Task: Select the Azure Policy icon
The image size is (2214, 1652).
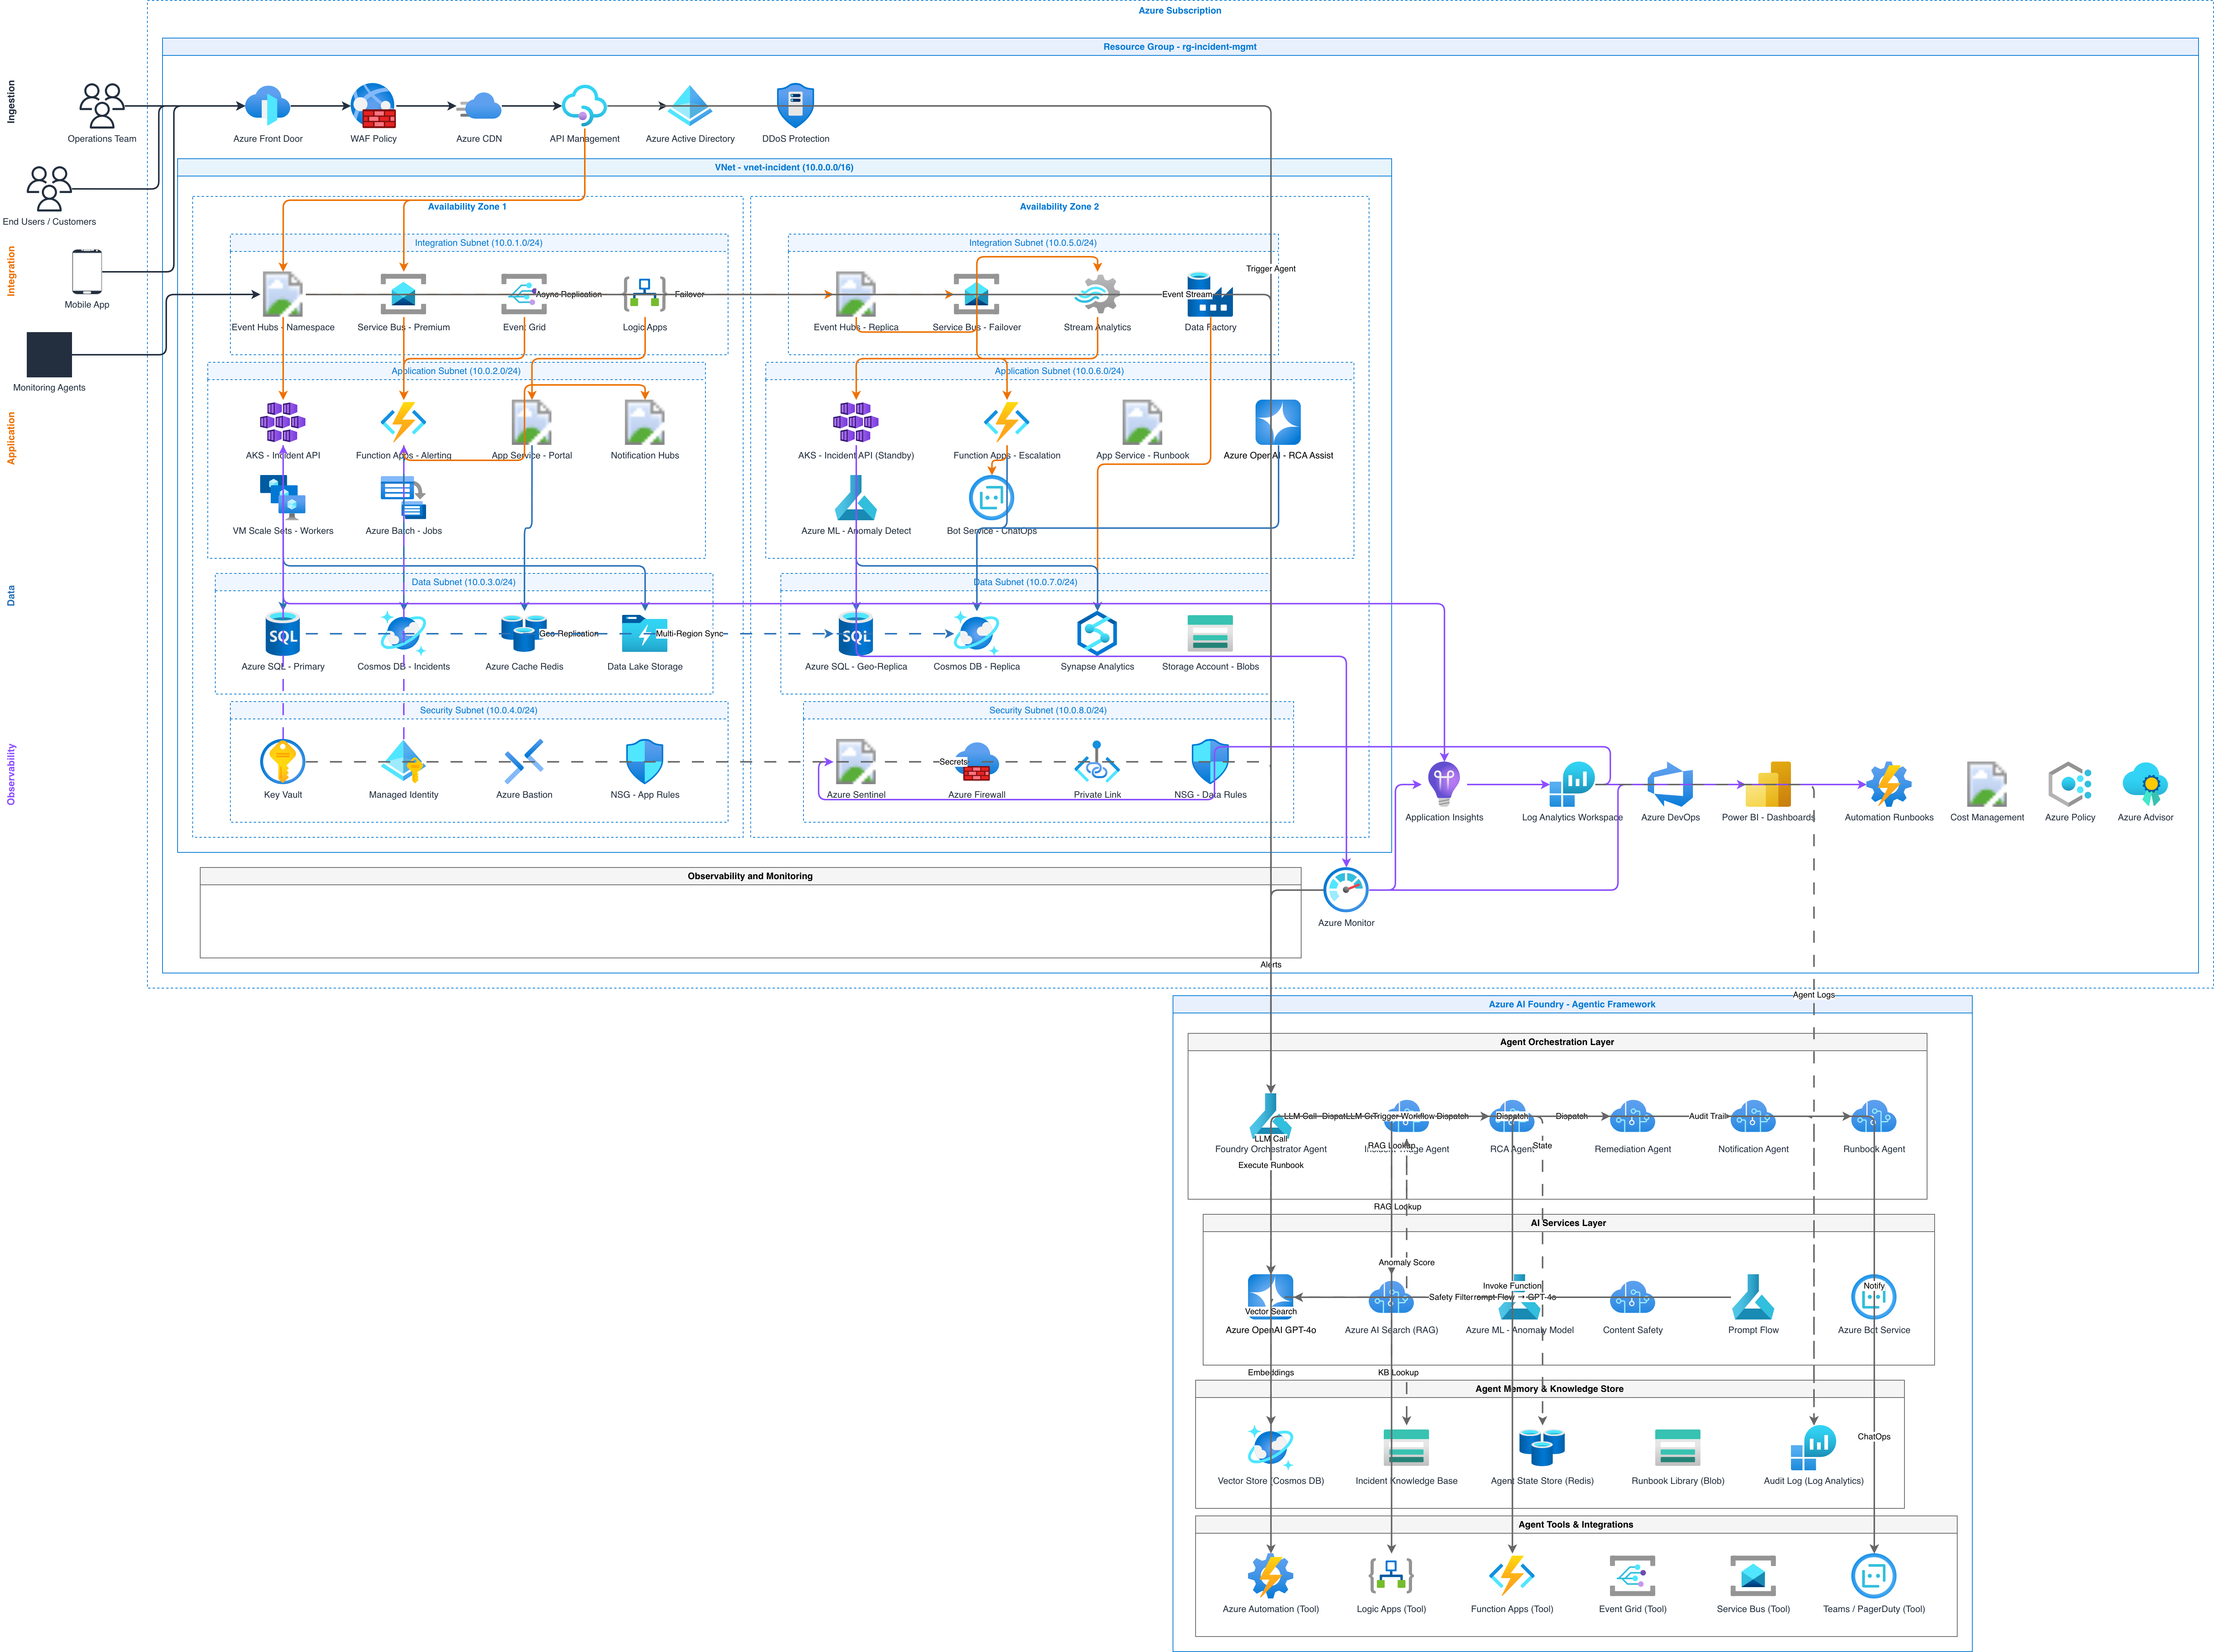Action: coord(2070,784)
